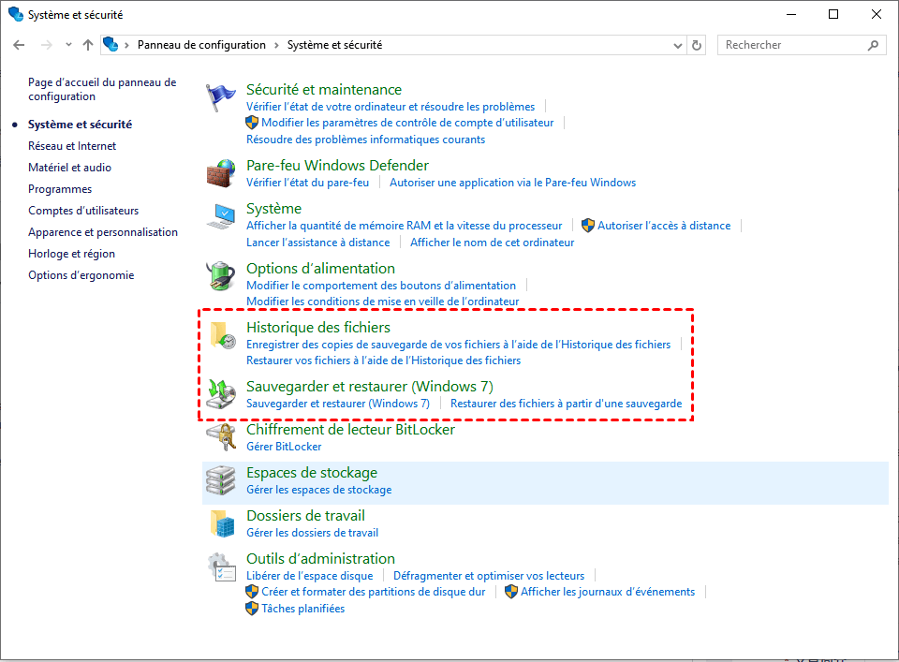The height and width of the screenshot is (662, 899).
Task: Click Libérer de l'espace disque
Action: pyautogui.click(x=310, y=576)
